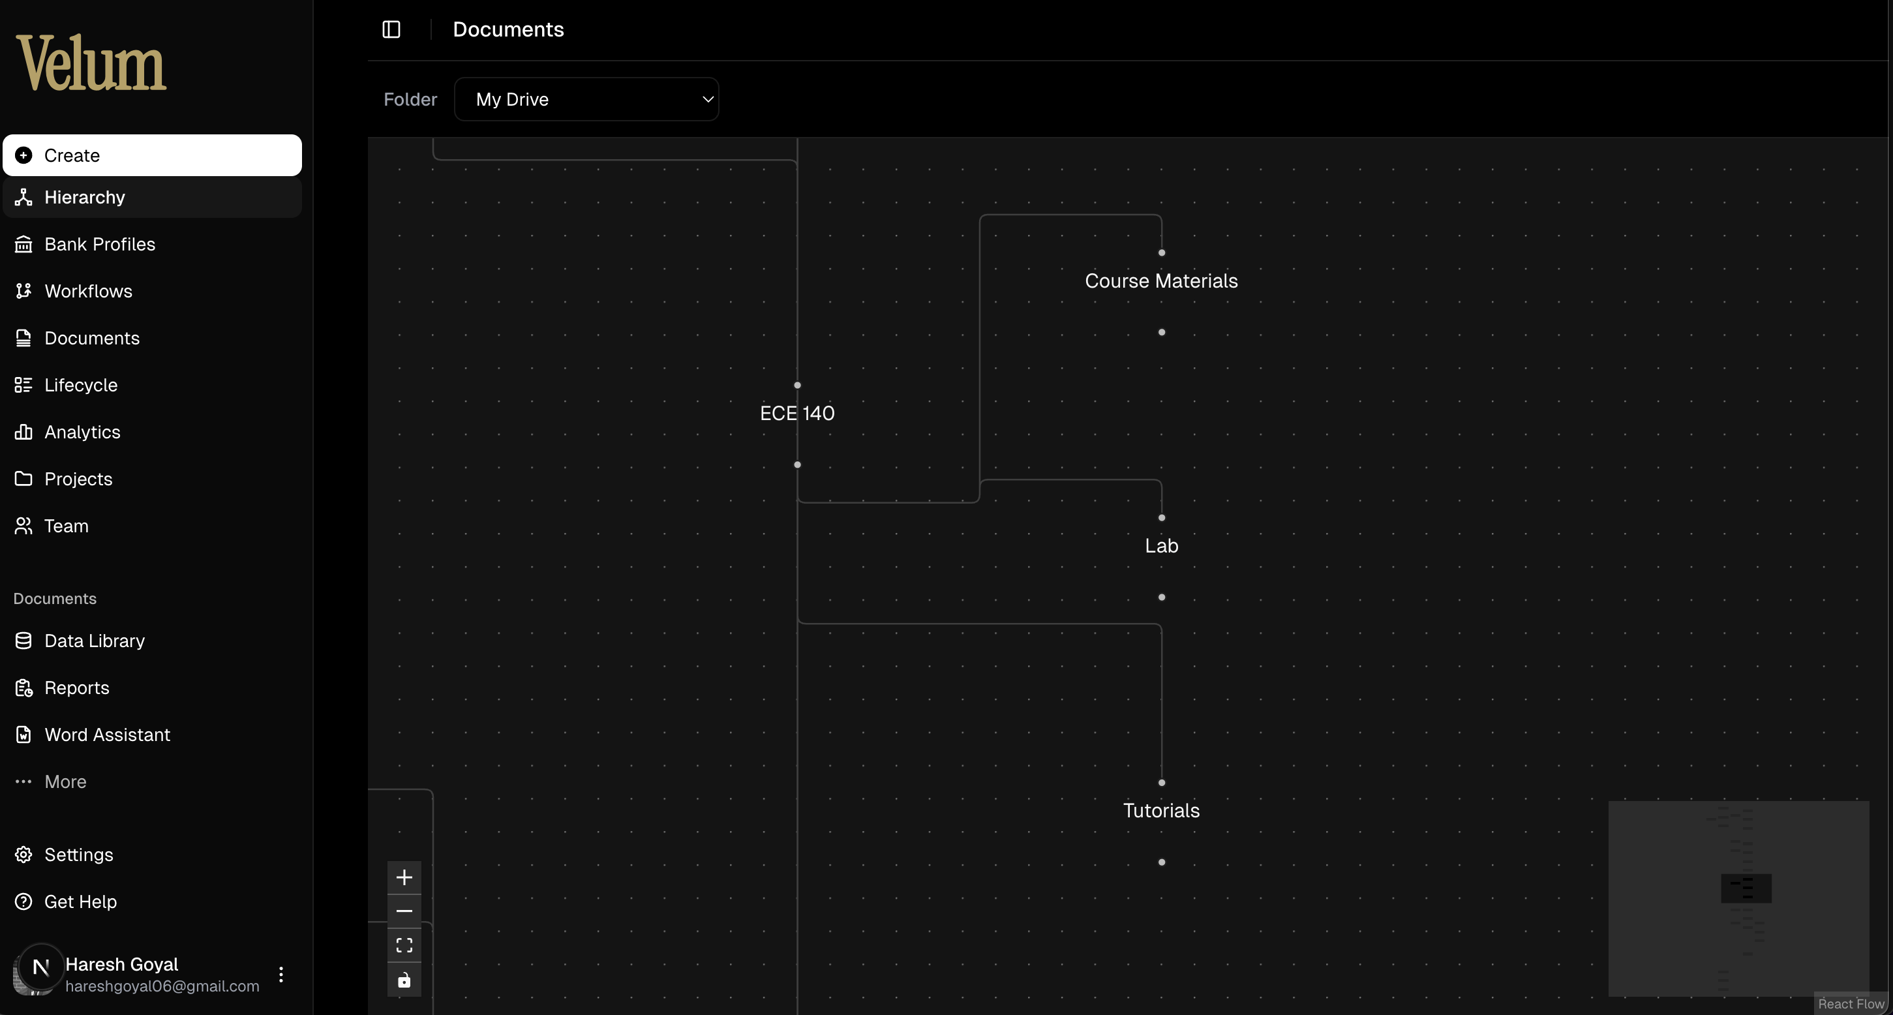
Task: Toggle the sidebar panel icon
Action: pyautogui.click(x=391, y=29)
